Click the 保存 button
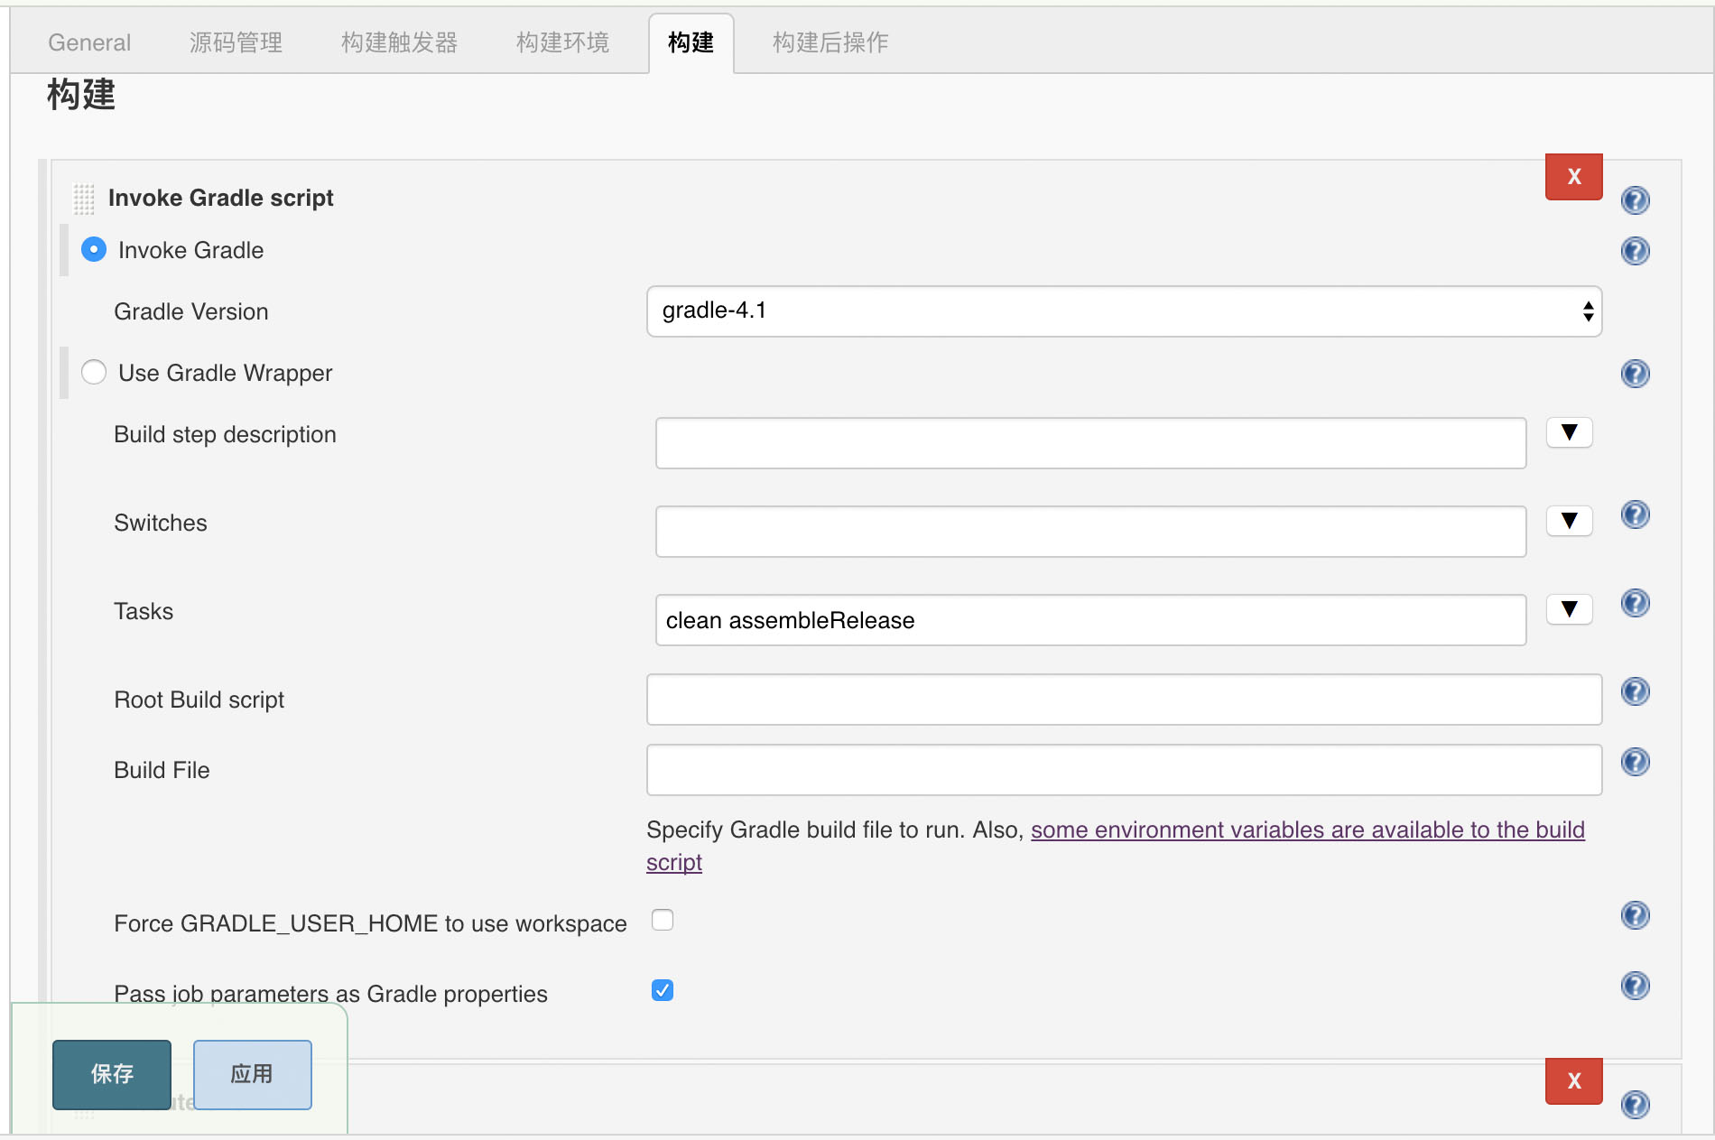The height and width of the screenshot is (1140, 1715). coord(112,1074)
